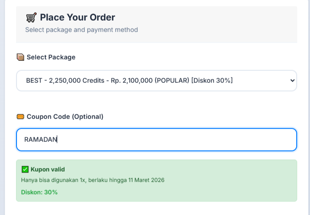Viewport: 310px width, 215px height.
Task: Click the coupon expiry note mentioning 11 Maret 2026
Action: [92, 180]
